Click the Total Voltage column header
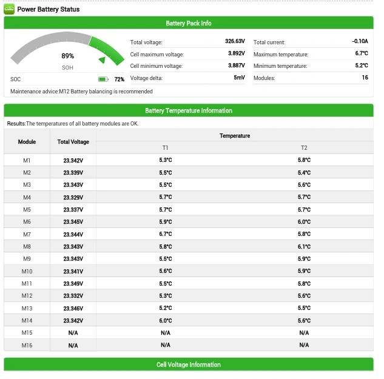Viewport: 384px width, 379px height. point(73,142)
